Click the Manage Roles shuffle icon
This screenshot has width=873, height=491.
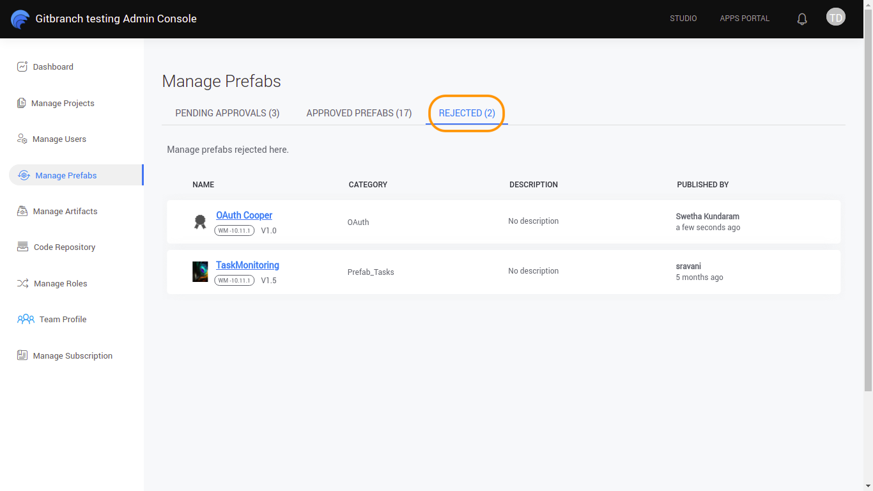[22, 283]
